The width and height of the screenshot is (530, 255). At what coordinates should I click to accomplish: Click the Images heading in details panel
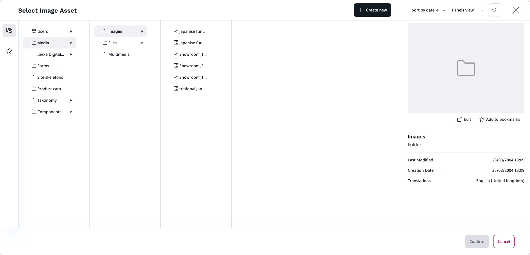[x=416, y=137]
